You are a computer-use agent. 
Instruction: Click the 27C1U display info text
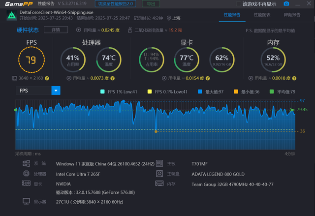[x=90, y=202]
